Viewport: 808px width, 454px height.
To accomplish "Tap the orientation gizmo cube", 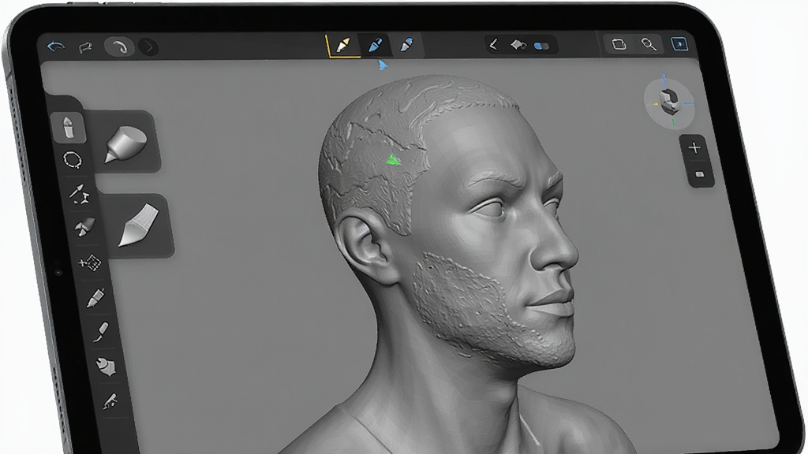I will [x=669, y=101].
